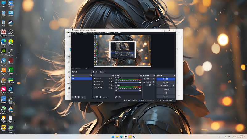247x139 pixels.
Task: Pop out the Controls dock panel
Action: 174,76
